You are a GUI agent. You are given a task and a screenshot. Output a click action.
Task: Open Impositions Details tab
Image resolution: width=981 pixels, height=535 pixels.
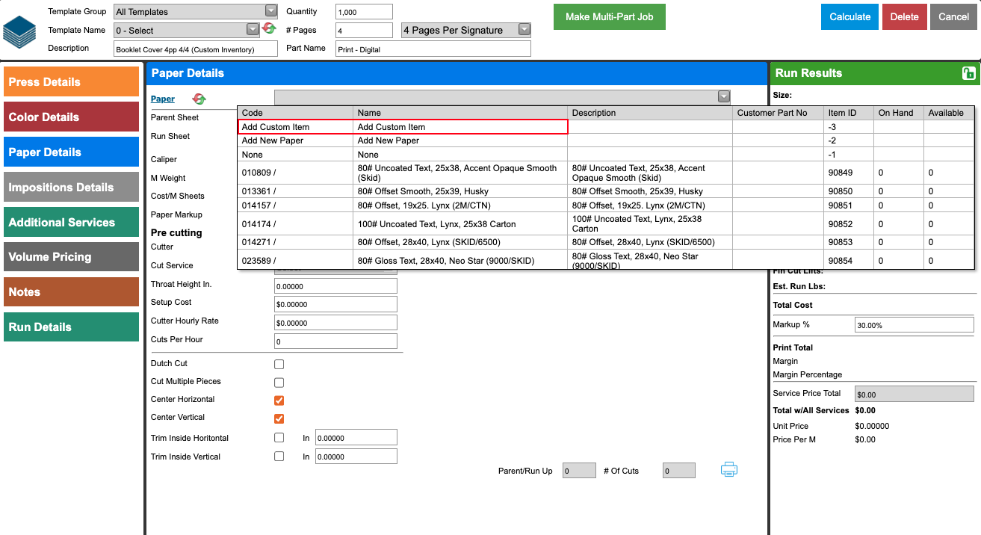[x=71, y=187]
